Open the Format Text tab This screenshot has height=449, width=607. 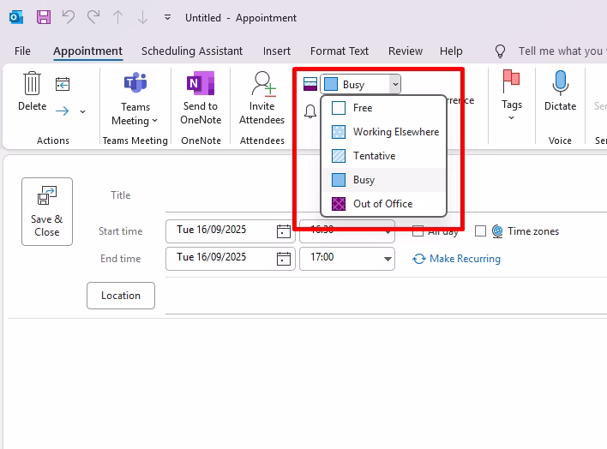click(x=340, y=51)
